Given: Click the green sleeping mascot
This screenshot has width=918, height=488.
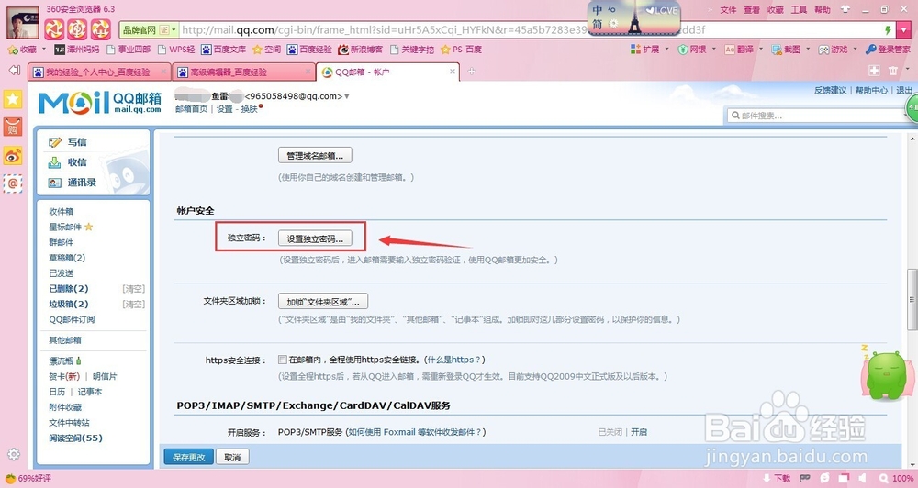Looking at the screenshot, I should click(885, 374).
